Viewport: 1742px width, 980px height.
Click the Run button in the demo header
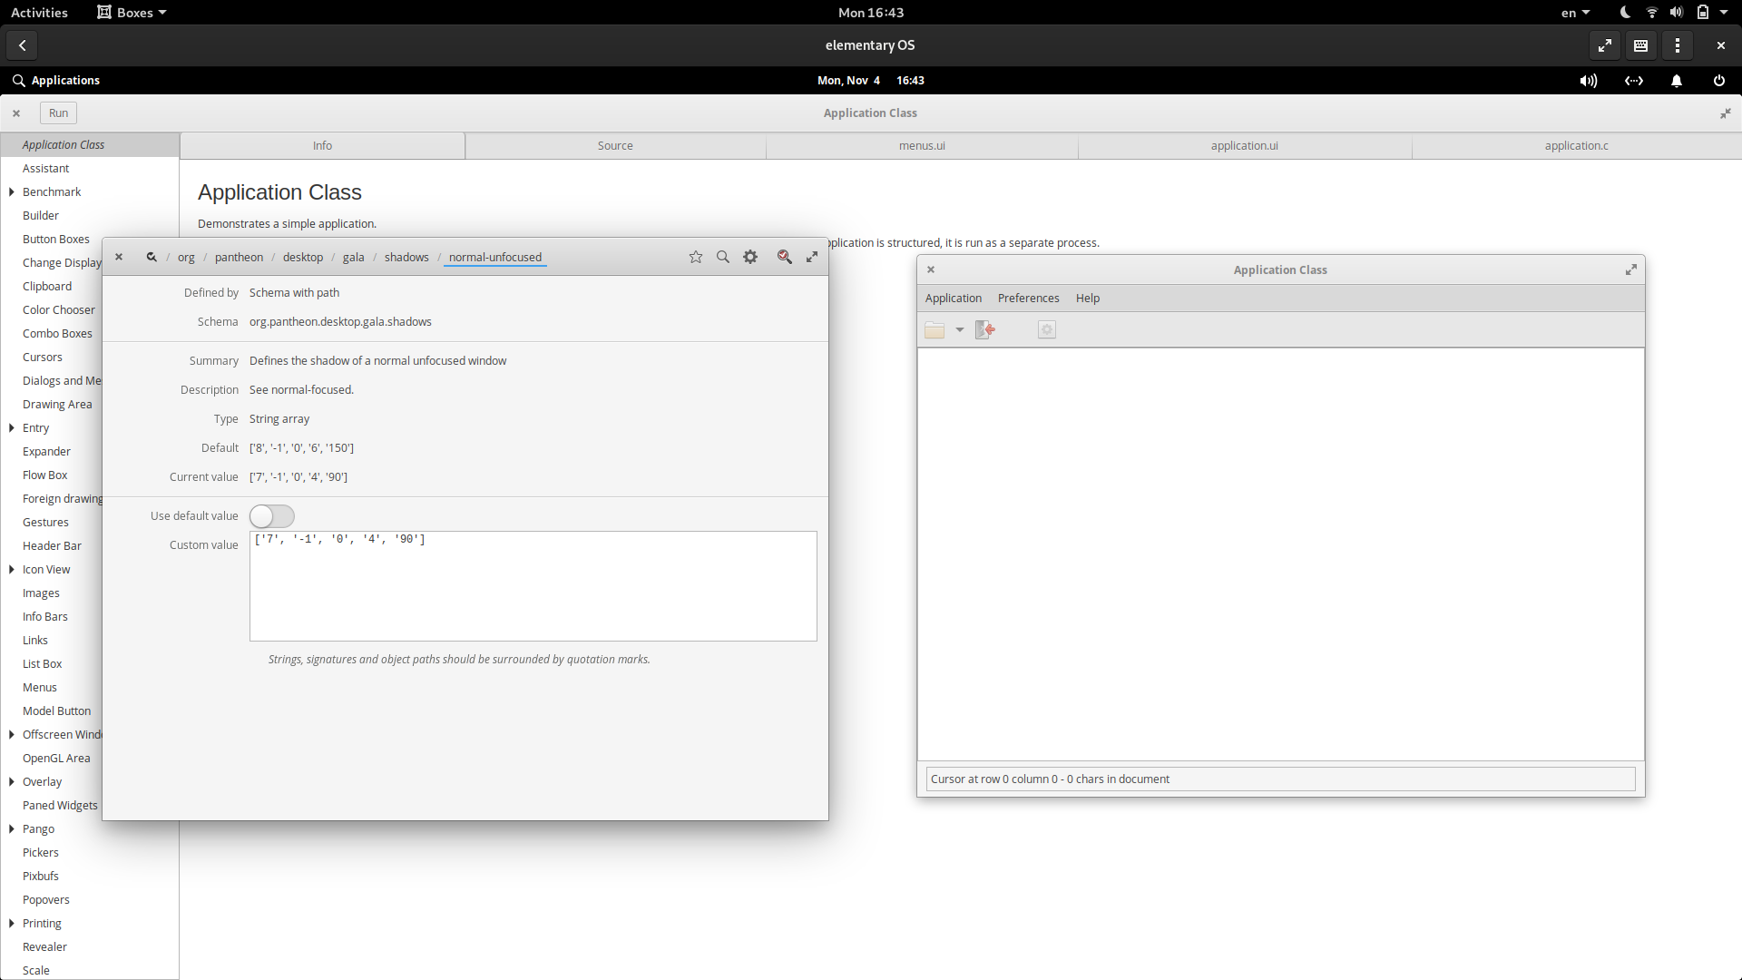59,113
